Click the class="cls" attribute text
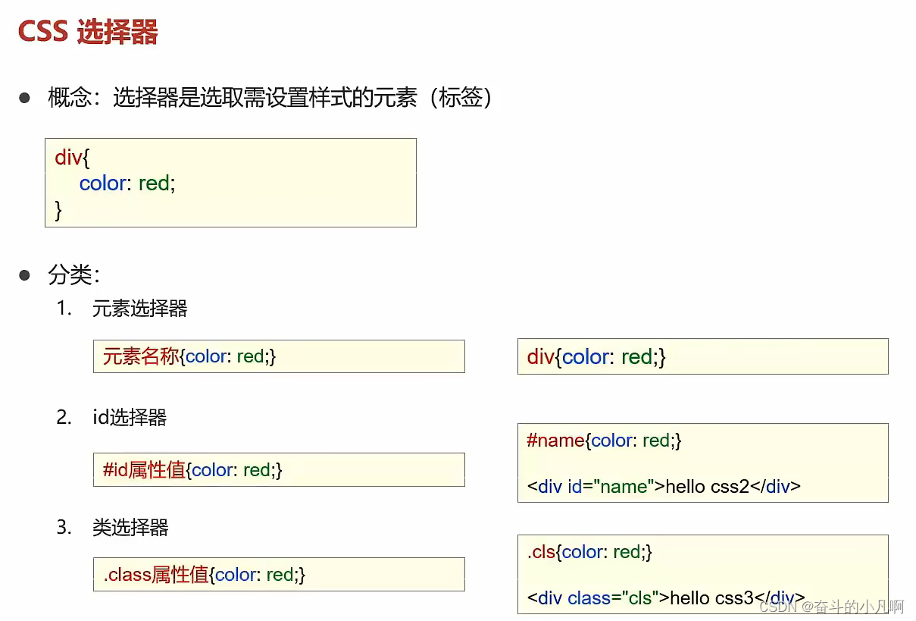This screenshot has width=916, height=621. click(x=612, y=598)
